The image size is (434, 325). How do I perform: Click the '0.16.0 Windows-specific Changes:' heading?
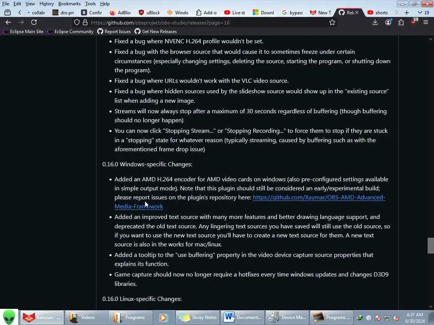147,164
